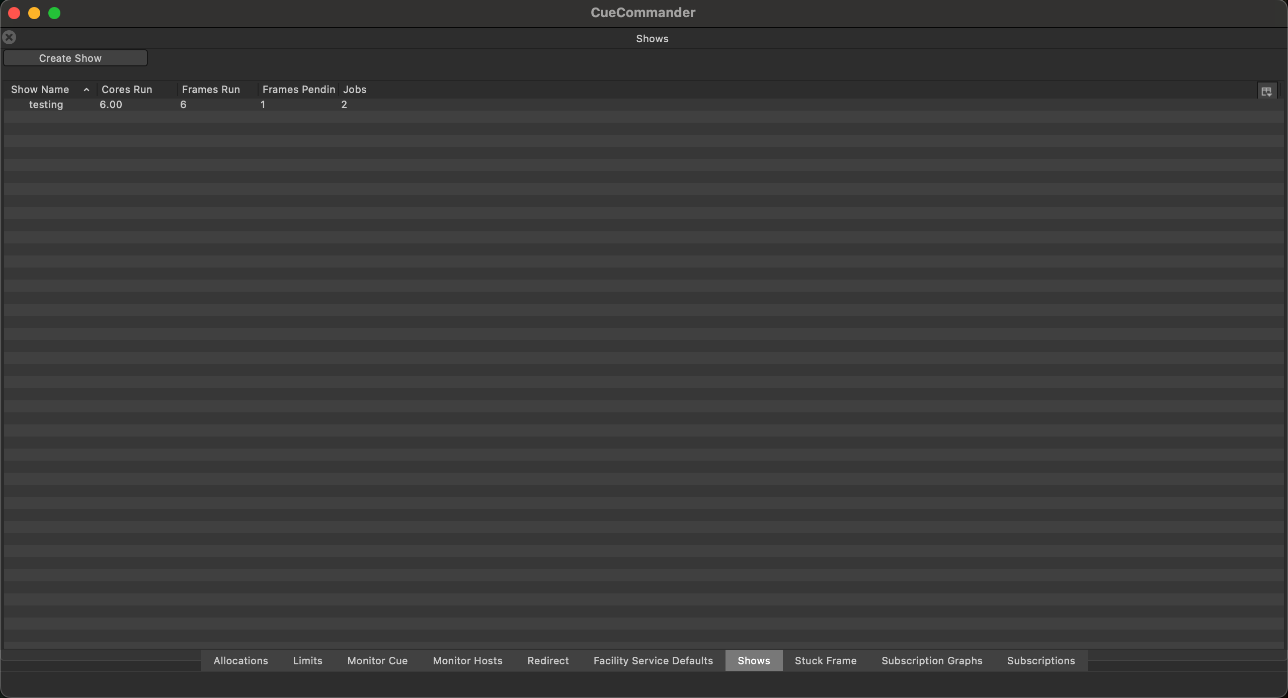Select the testing show row

click(643, 105)
